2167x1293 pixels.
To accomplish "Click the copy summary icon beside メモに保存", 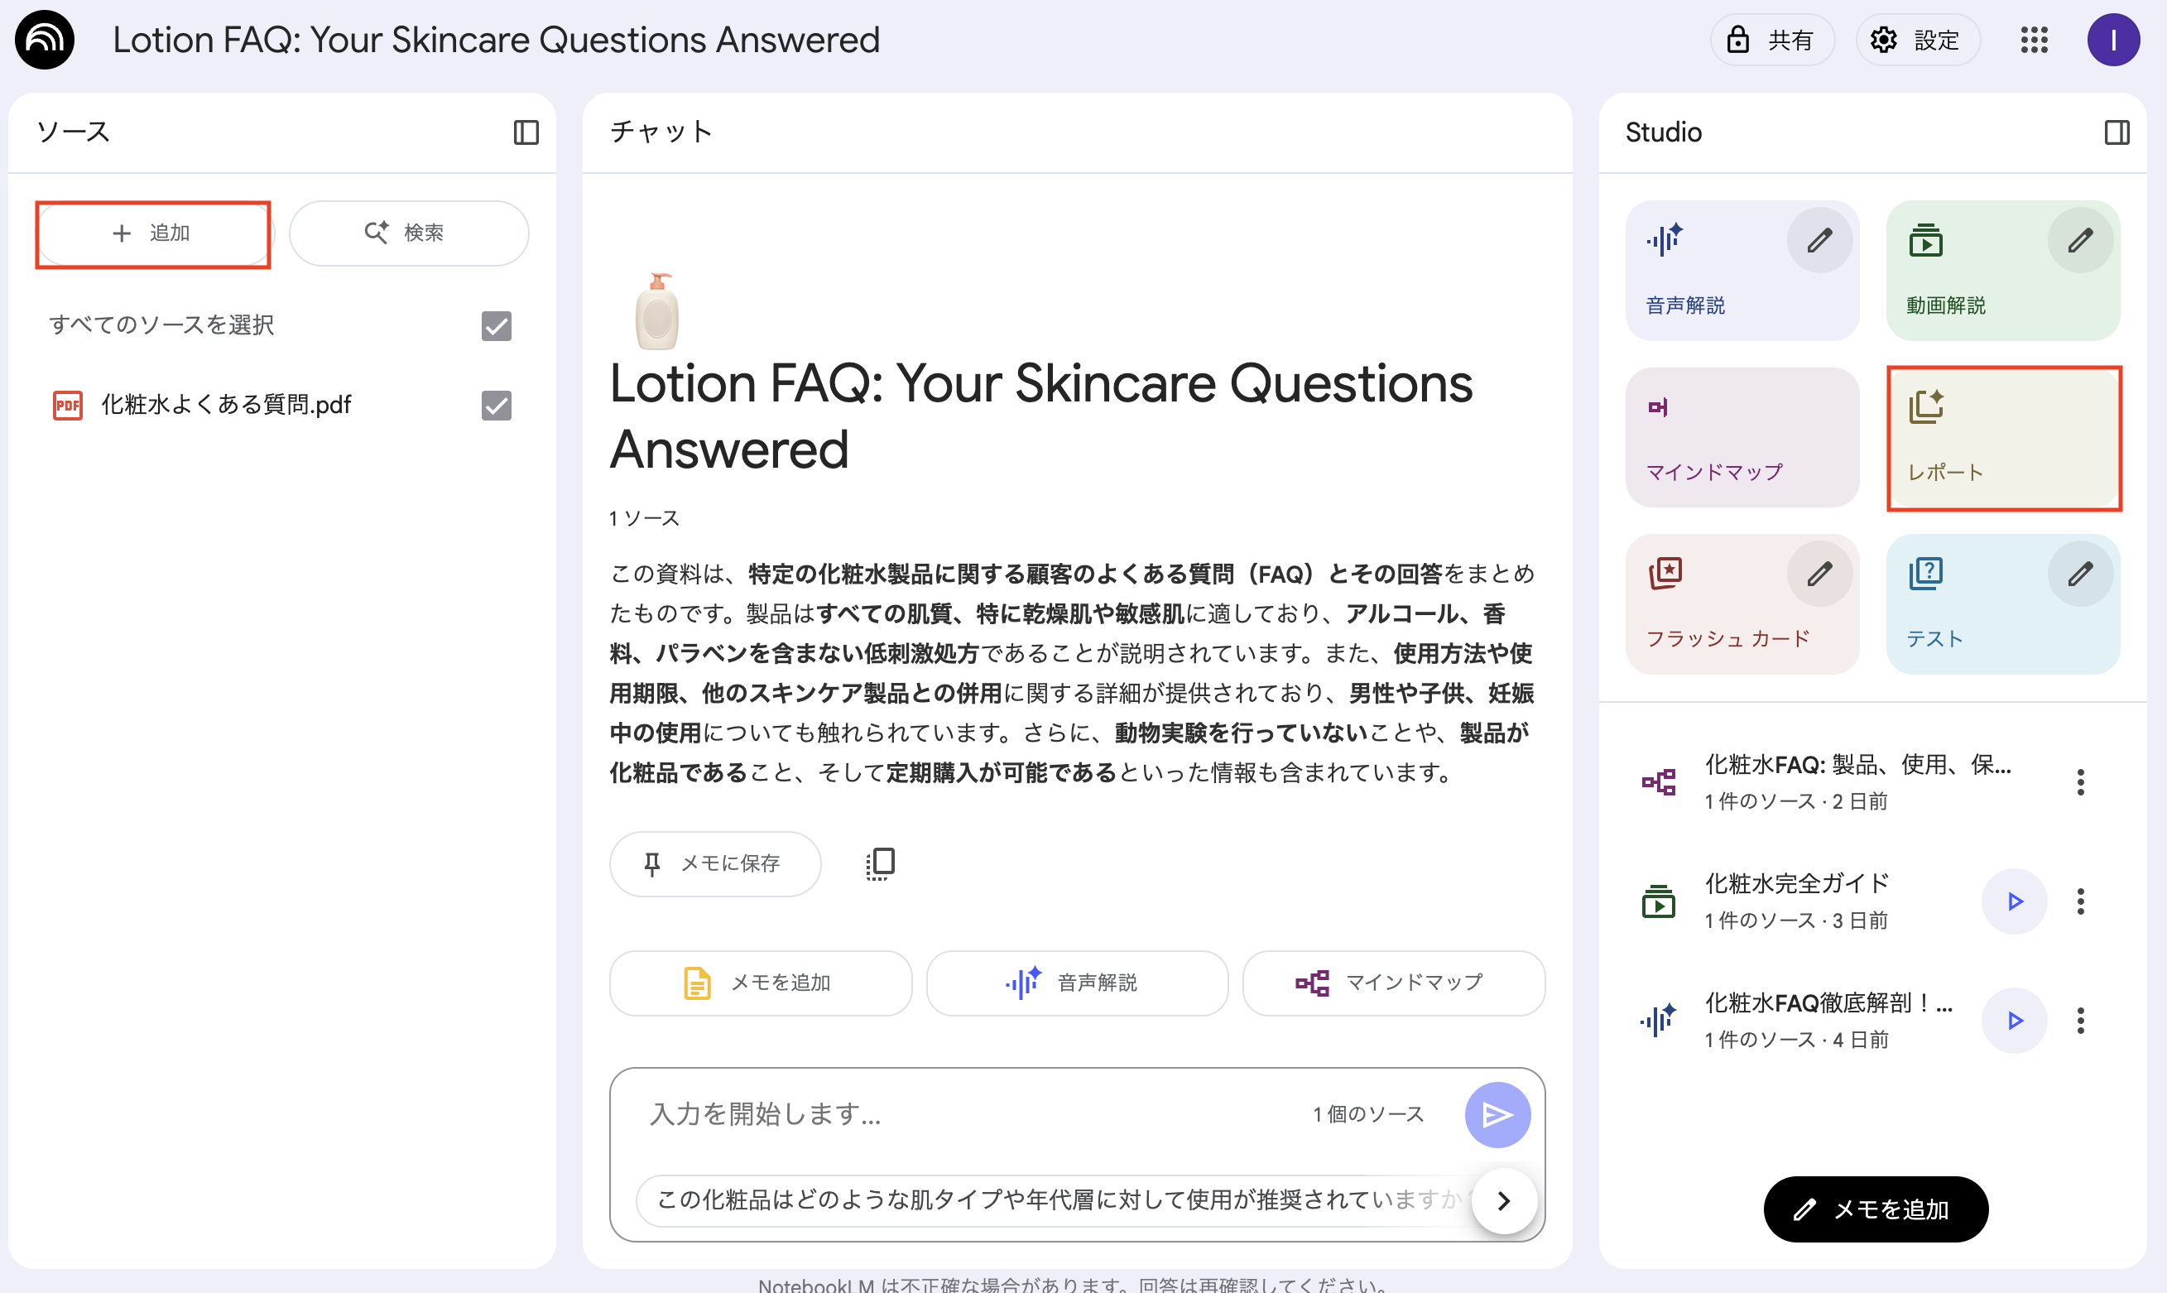I will (880, 863).
